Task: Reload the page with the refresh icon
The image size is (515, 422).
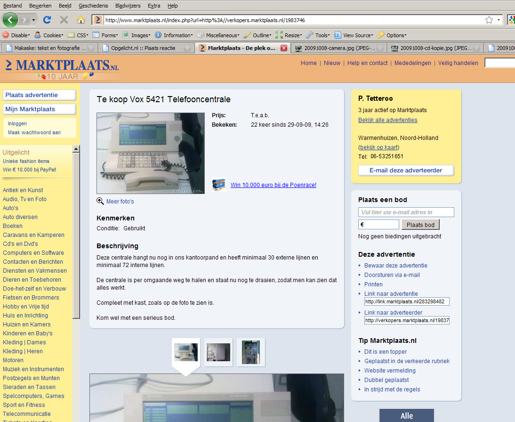Action: point(47,20)
